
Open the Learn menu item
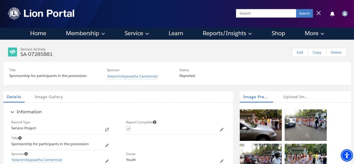[x=176, y=33]
